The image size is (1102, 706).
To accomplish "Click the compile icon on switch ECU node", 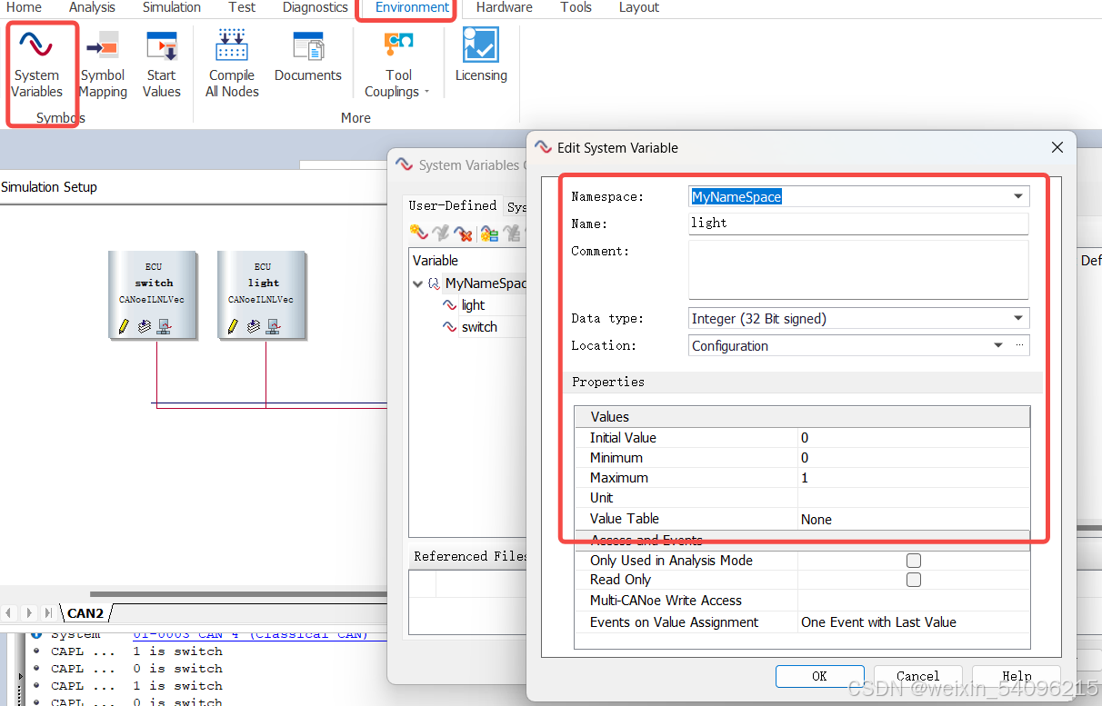I will [x=145, y=325].
